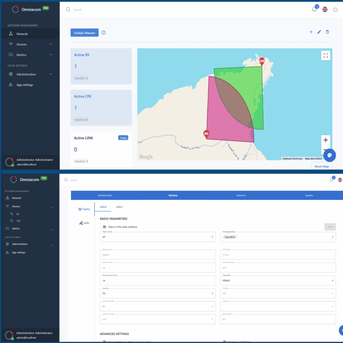Screen dimensions: 343x343
Task: Select the BS marker on the map
Action: [x=206, y=134]
